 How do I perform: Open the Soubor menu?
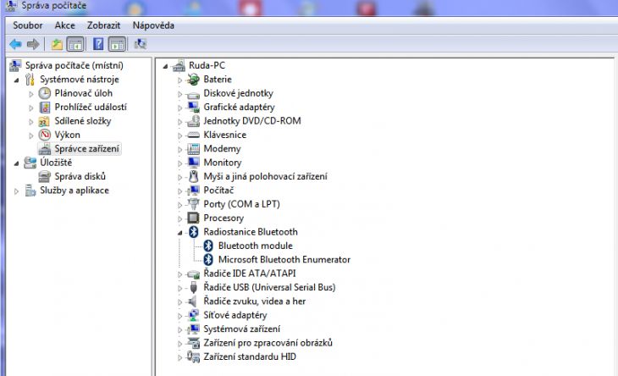tap(28, 25)
